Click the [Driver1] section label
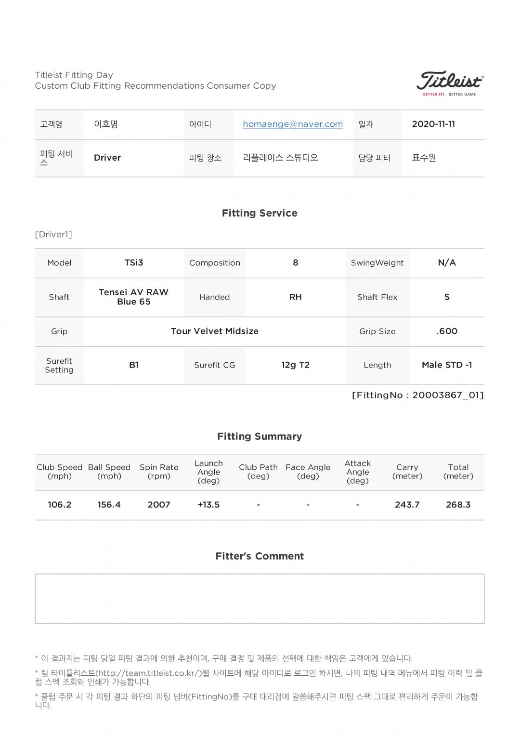This screenshot has width=520, height=737. click(53, 235)
